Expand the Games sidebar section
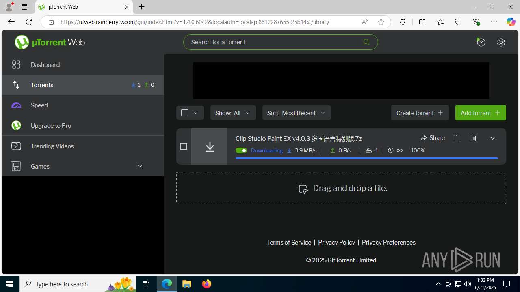The image size is (520, 292). pyautogui.click(x=140, y=166)
